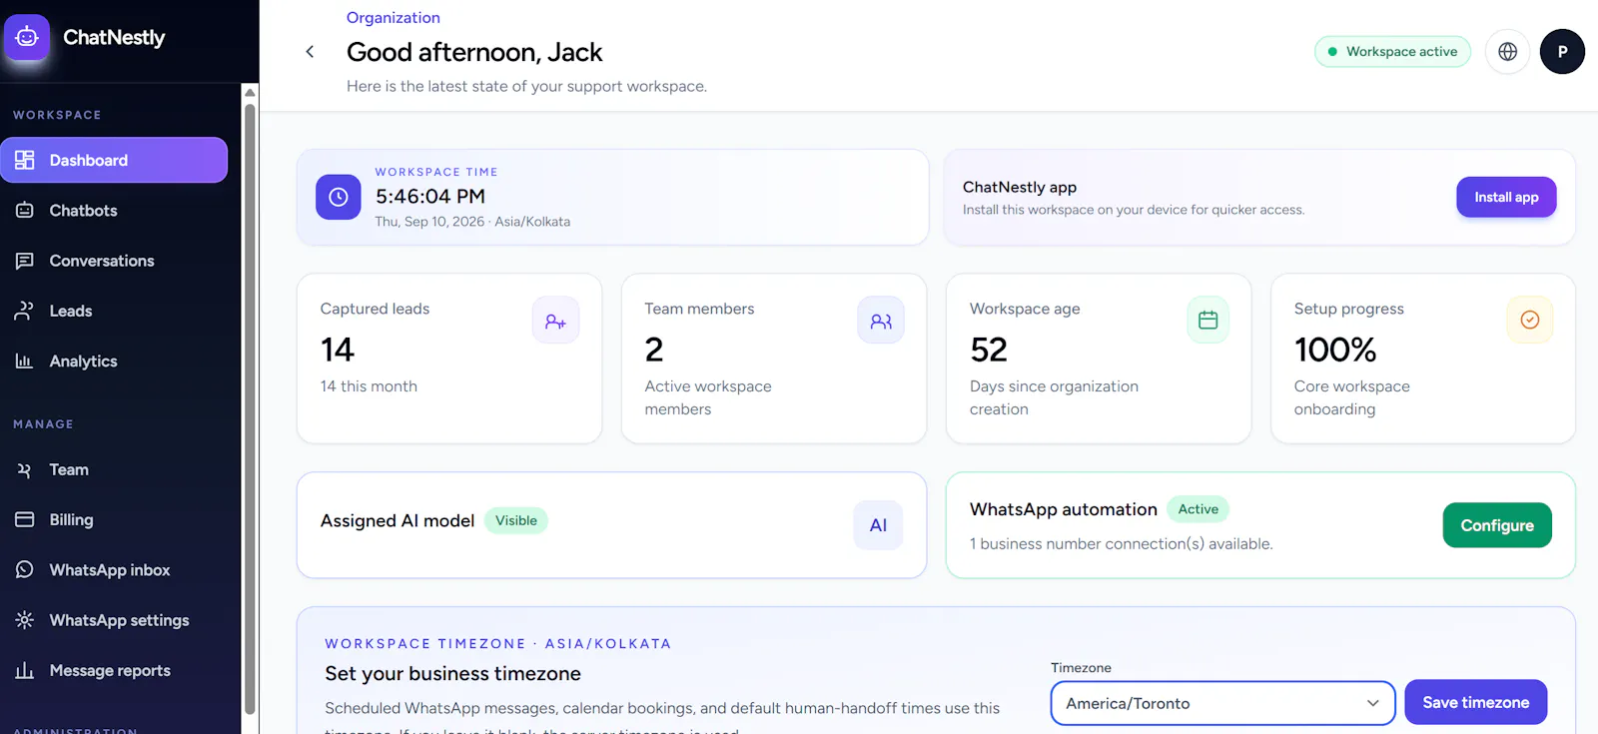
Task: Click the Chatbots robot icon in sidebar
Action: pyautogui.click(x=25, y=211)
